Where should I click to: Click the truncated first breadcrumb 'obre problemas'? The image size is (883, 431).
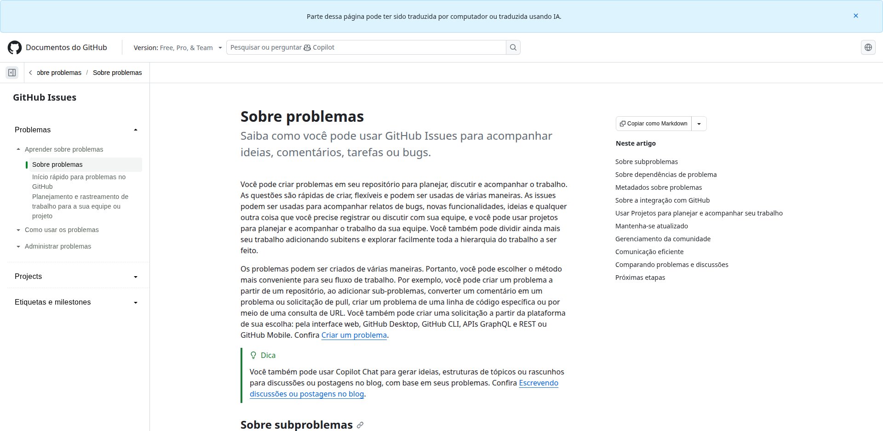59,73
